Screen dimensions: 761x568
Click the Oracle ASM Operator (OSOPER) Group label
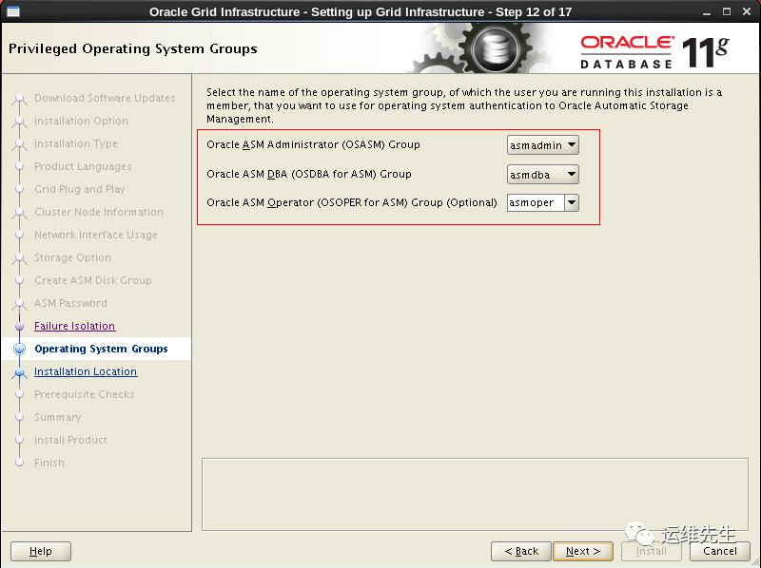click(x=351, y=202)
